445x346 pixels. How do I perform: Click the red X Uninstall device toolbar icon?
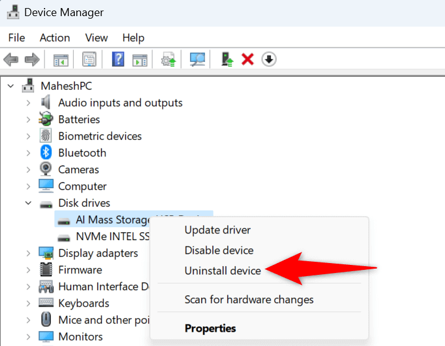tap(248, 59)
